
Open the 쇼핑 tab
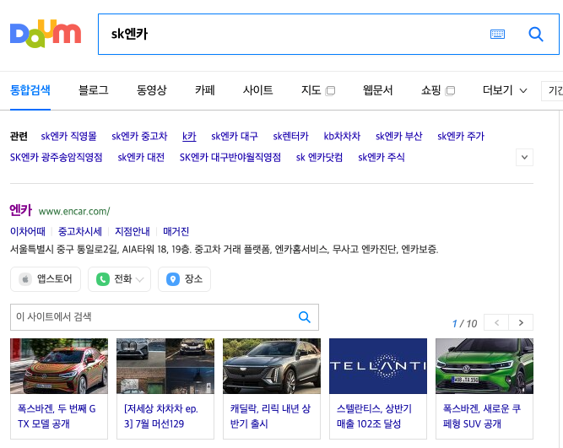click(430, 90)
